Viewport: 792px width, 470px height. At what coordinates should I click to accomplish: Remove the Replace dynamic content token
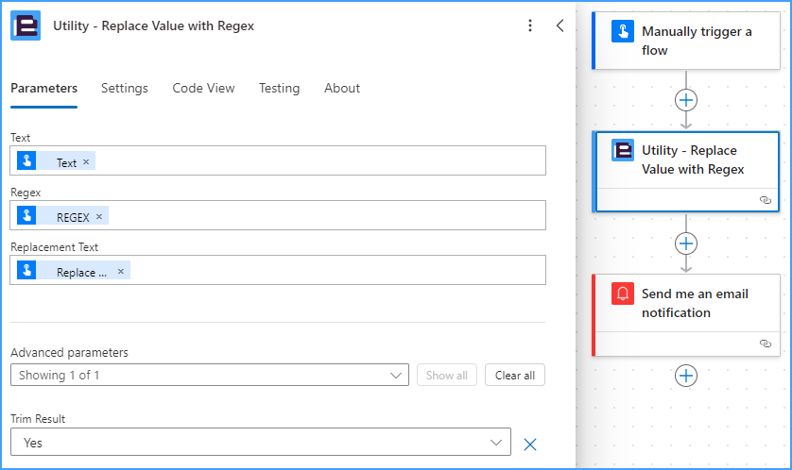point(121,271)
